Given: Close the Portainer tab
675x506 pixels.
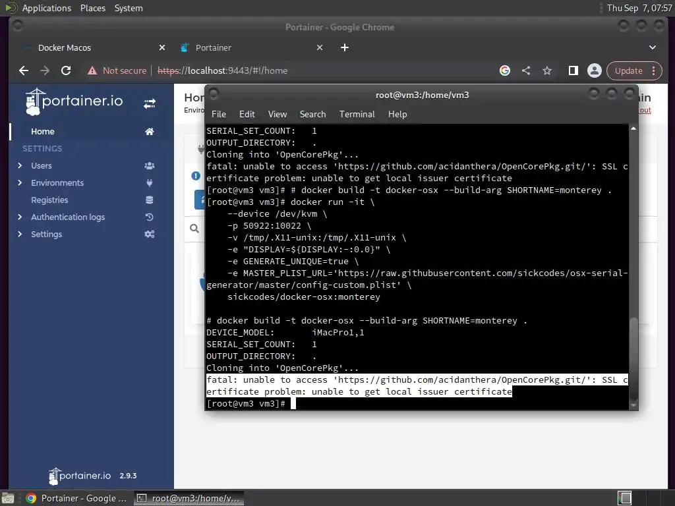Looking at the screenshot, I should click(320, 47).
